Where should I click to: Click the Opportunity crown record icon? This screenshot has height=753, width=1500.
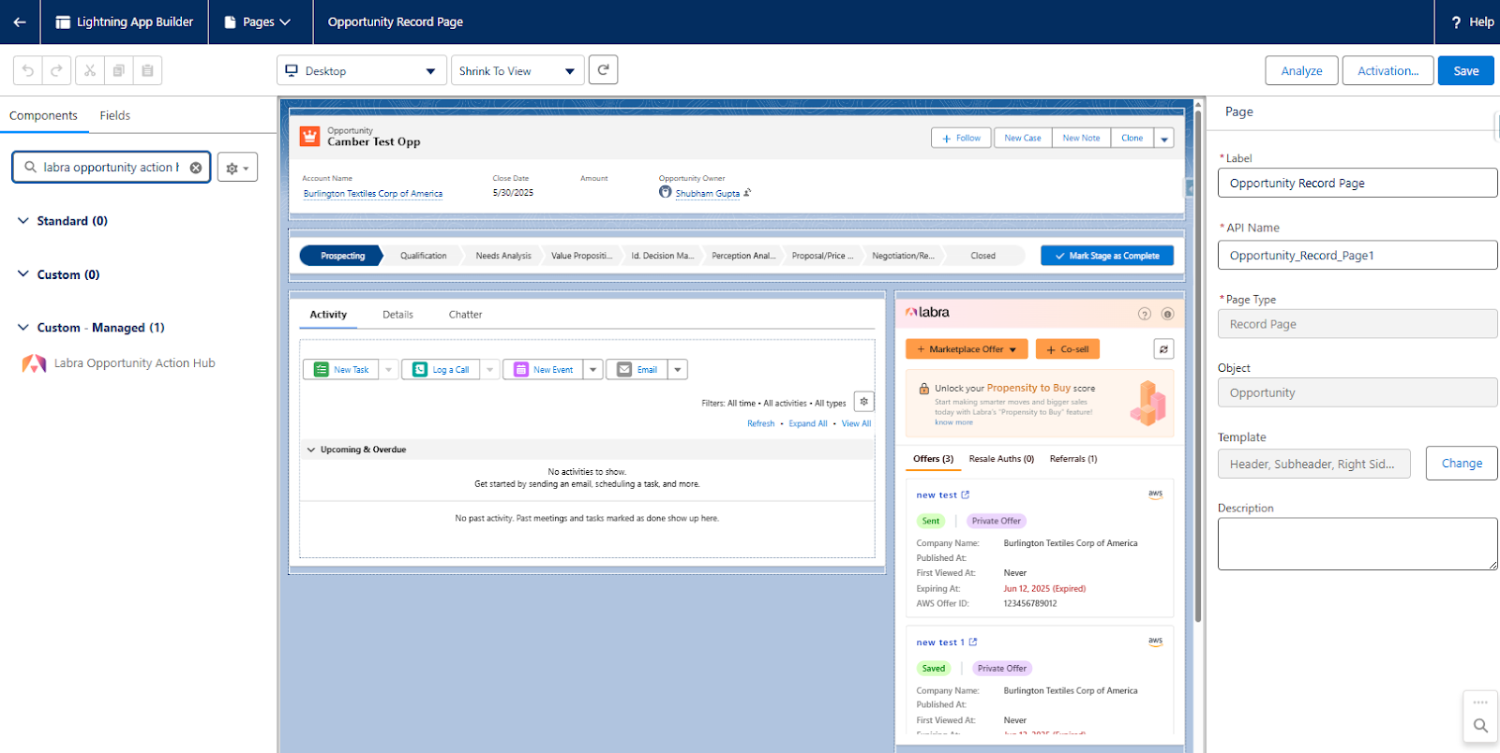pyautogui.click(x=309, y=137)
